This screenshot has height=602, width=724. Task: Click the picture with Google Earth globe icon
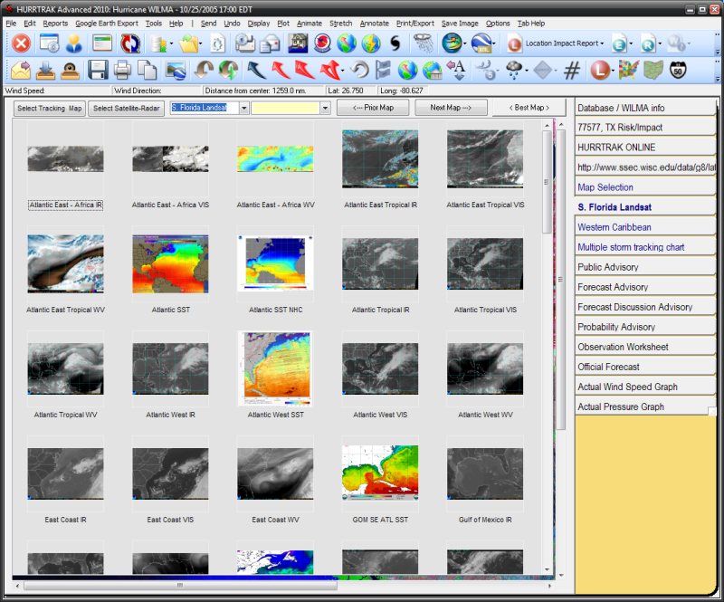coord(176,71)
